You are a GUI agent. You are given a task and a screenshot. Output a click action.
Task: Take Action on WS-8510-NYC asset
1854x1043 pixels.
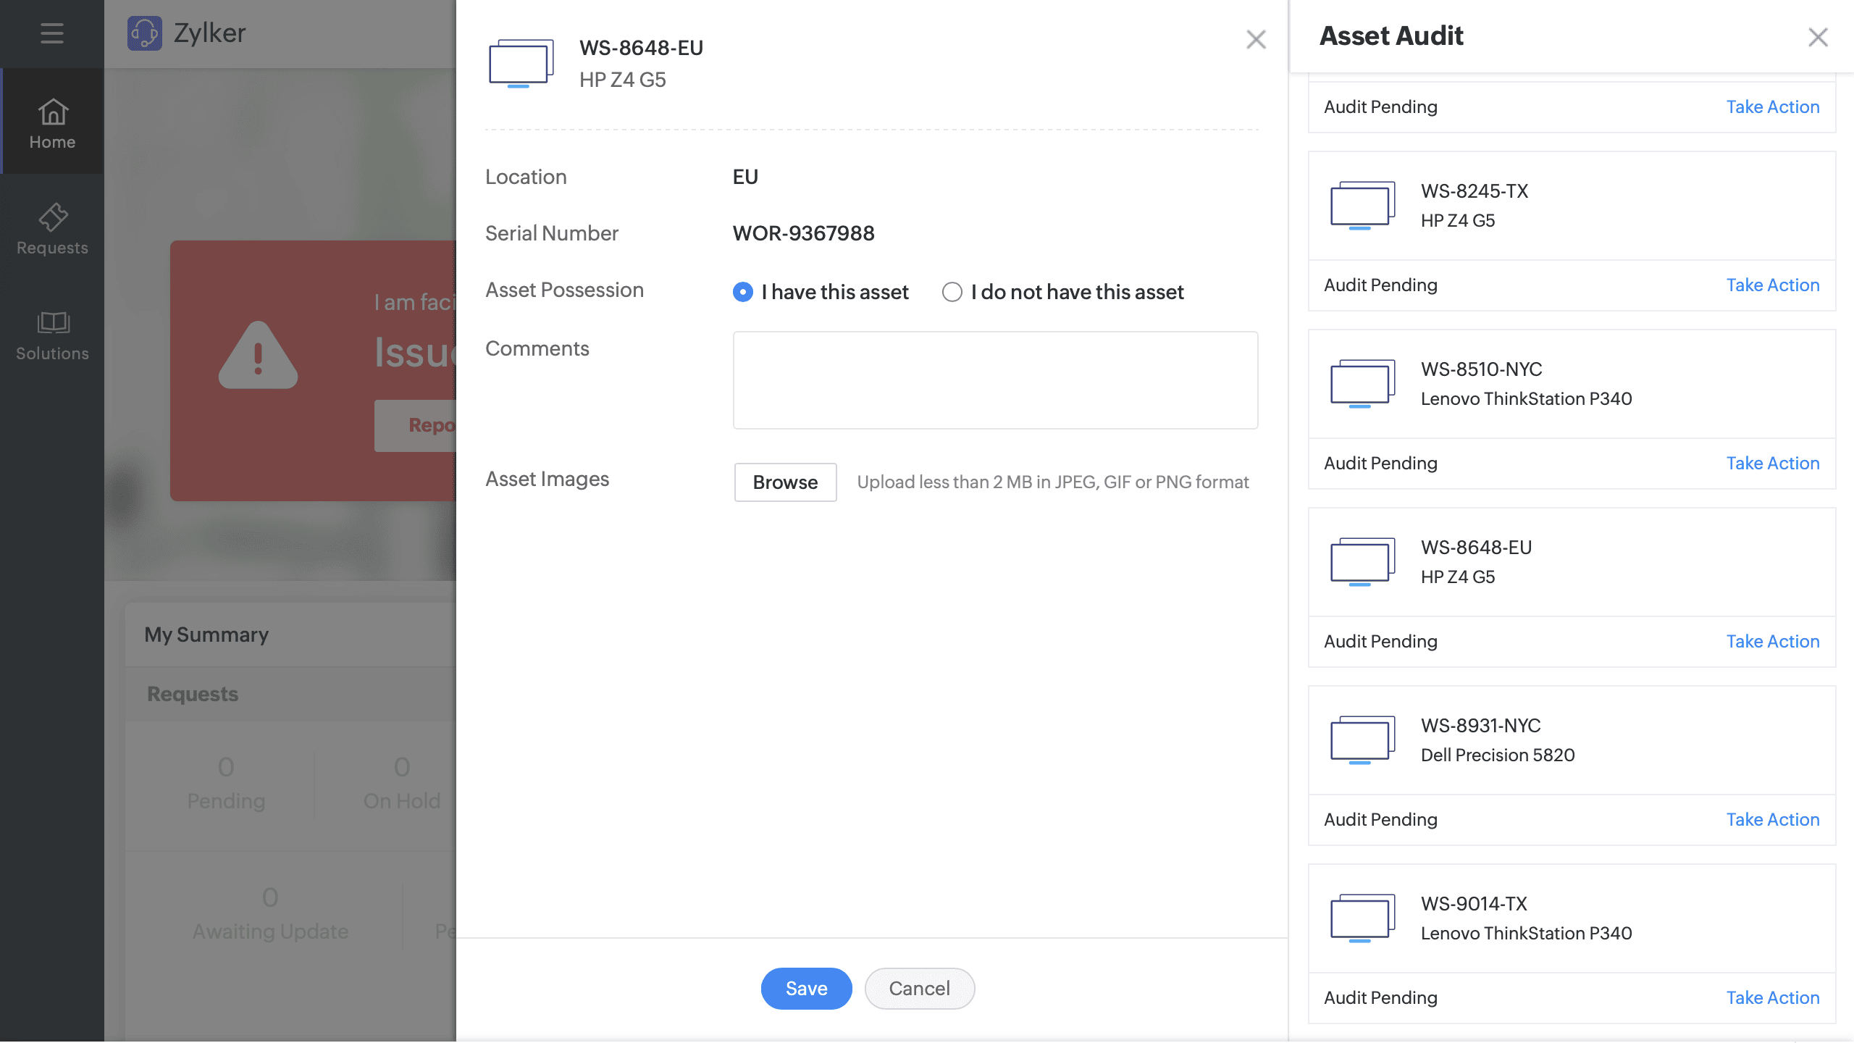coord(1772,464)
